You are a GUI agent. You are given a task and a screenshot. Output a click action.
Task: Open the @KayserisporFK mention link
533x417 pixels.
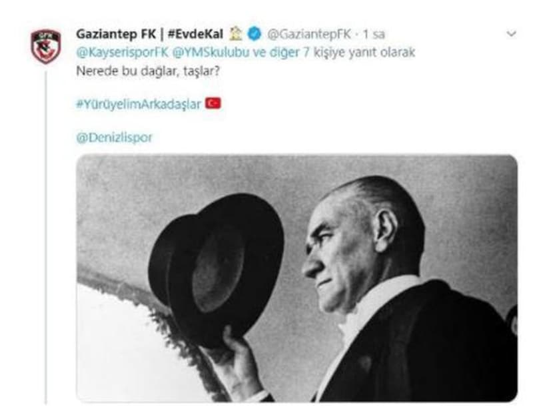[123, 53]
